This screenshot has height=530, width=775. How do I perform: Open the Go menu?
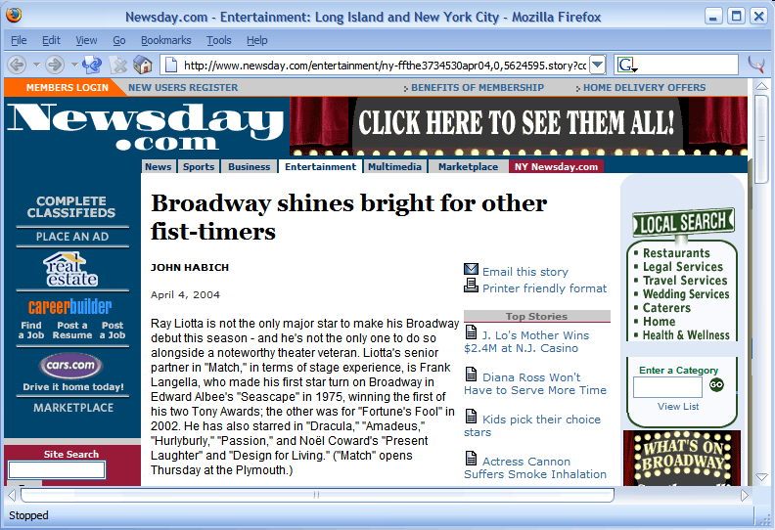pos(119,40)
